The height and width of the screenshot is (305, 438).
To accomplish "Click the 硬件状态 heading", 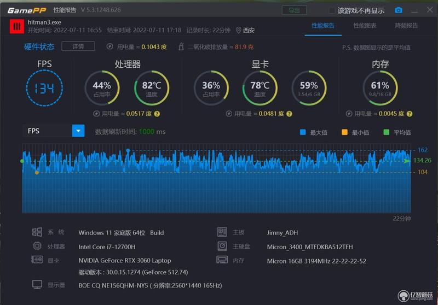I will [x=39, y=46].
